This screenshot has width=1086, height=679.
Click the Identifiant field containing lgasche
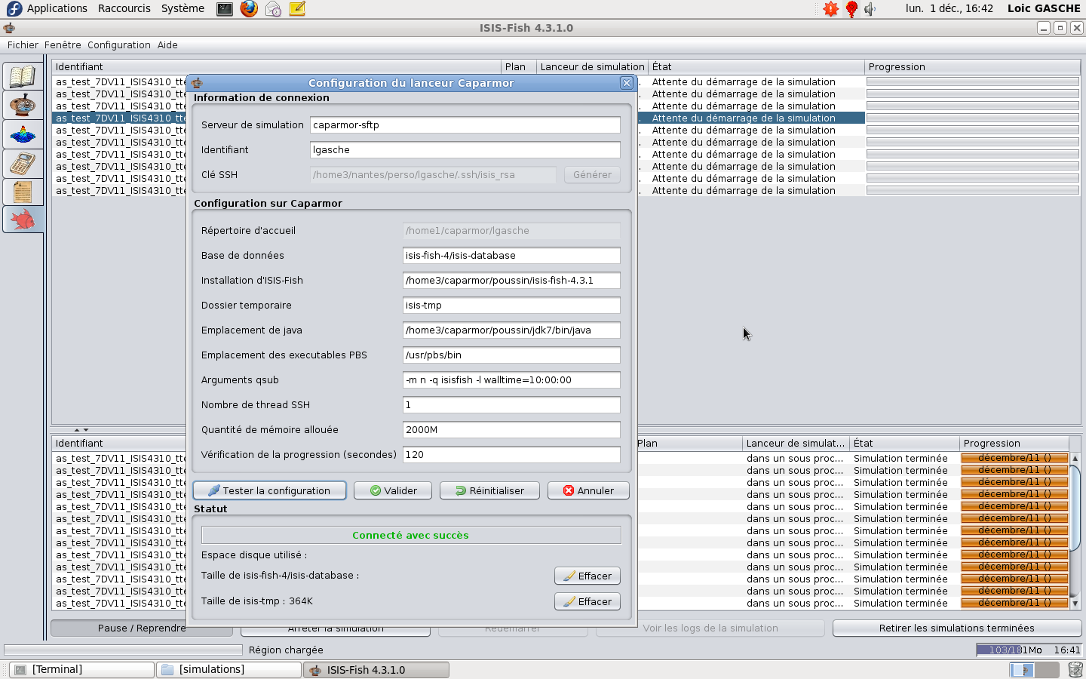point(465,150)
